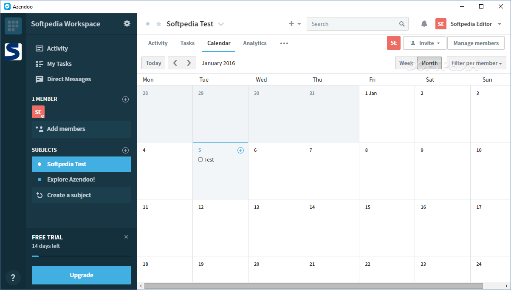This screenshot has height=290, width=511.
Task: Click the horizontal scrollbar thumb
Action: [x=313, y=286]
